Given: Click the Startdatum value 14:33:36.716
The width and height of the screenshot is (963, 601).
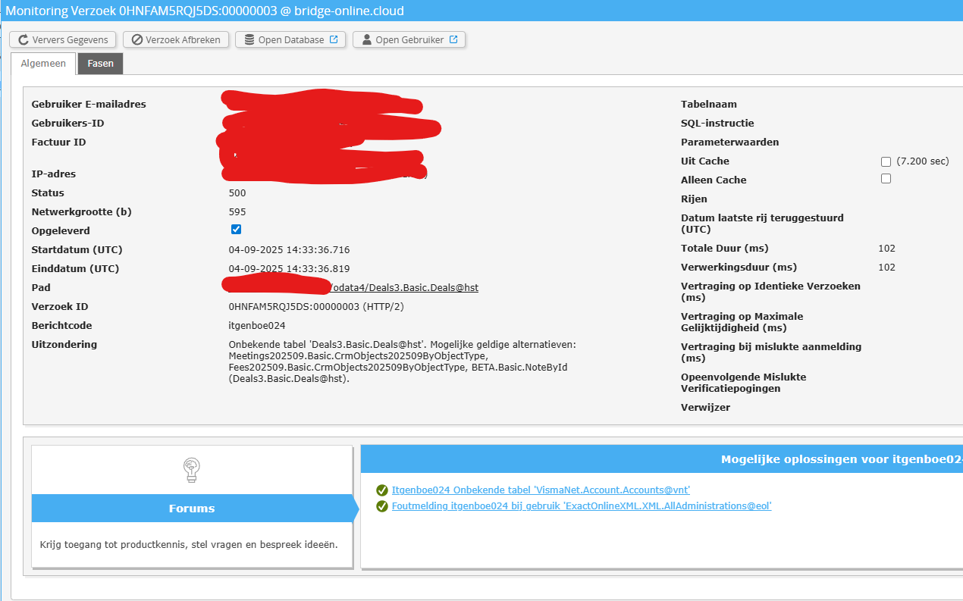Looking at the screenshot, I should point(289,250).
